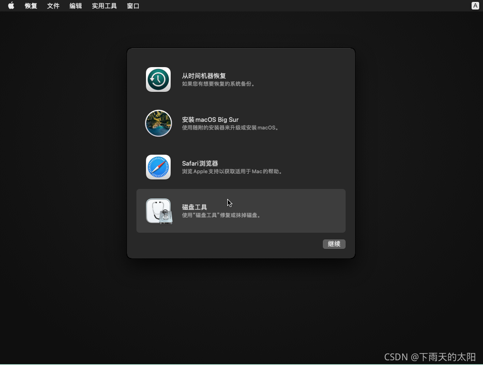The height and width of the screenshot is (366, 483).
Task: Click description 使用"磁盘工具"修复或抹掉磁盘
Action: (x=222, y=215)
